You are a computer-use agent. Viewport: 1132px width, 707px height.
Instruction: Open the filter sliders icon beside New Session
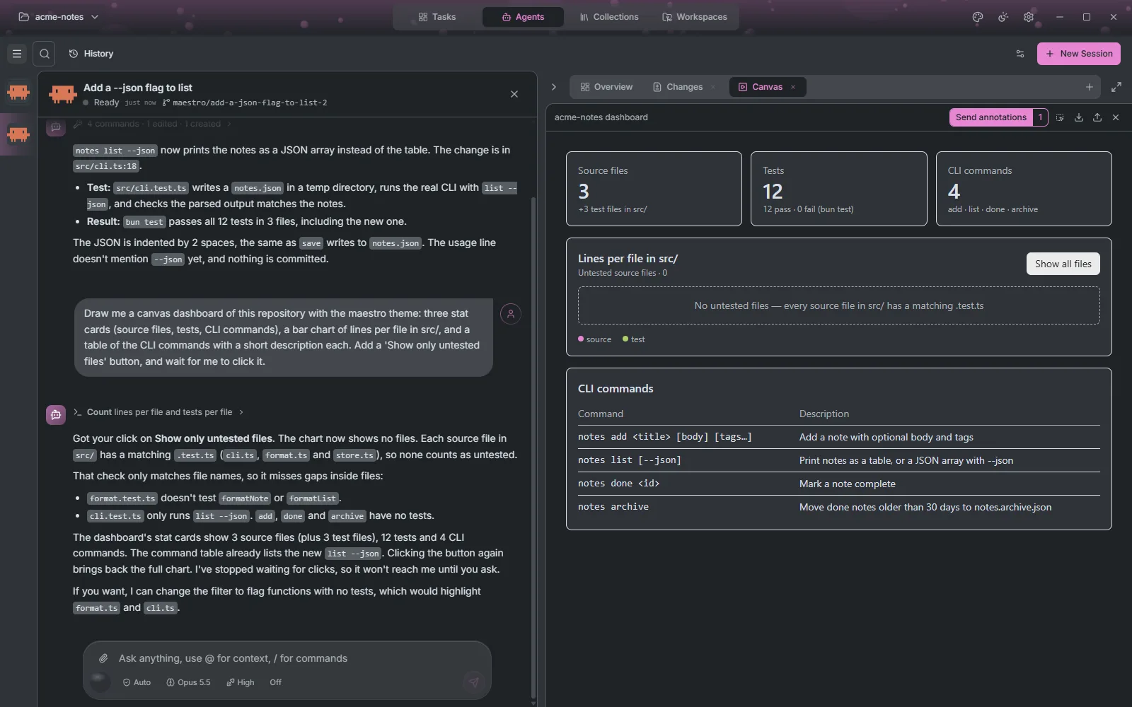(1020, 54)
